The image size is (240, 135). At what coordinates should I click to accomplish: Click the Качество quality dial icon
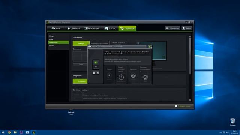(133, 75)
